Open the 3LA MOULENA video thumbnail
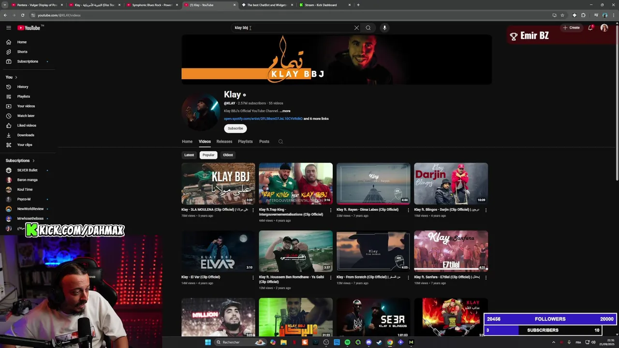Viewport: 619px width, 348px height. (x=218, y=184)
